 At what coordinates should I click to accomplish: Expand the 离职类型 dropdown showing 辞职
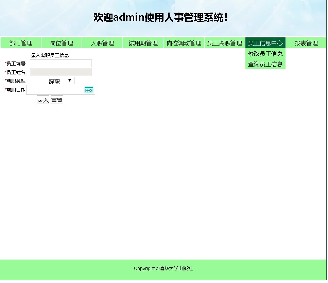tap(61, 81)
